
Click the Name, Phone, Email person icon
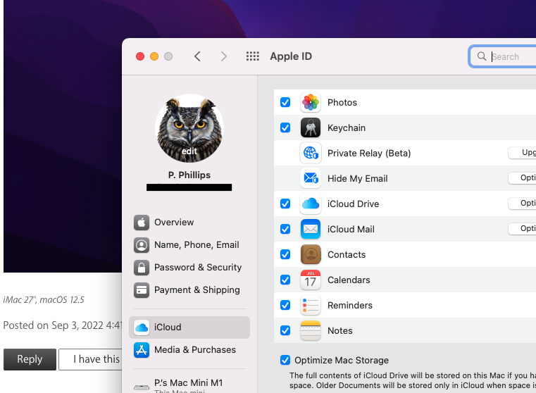point(142,245)
